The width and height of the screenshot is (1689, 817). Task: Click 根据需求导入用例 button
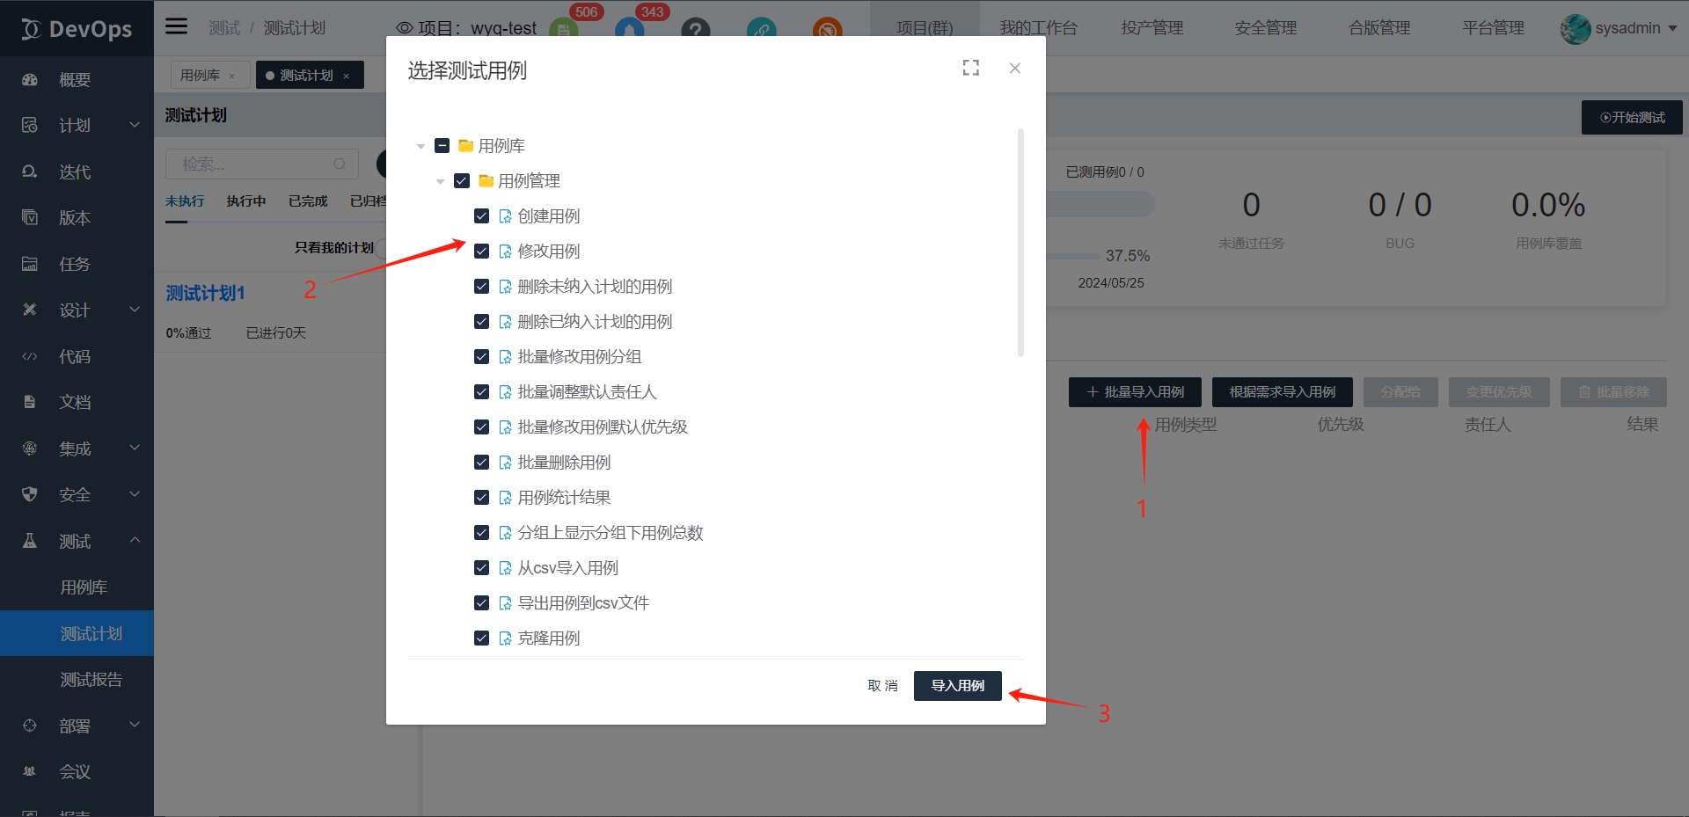pos(1282,392)
